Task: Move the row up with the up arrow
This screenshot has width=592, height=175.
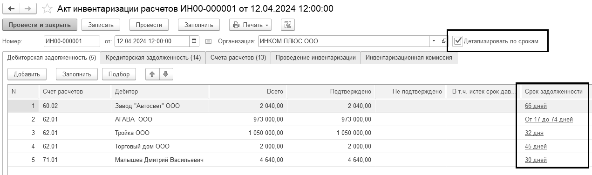Action: point(152,74)
